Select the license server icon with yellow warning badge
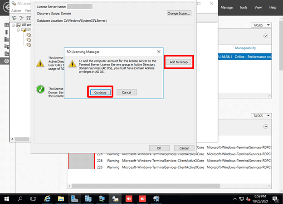The height and width of the screenshot is (204, 283). coord(24,30)
